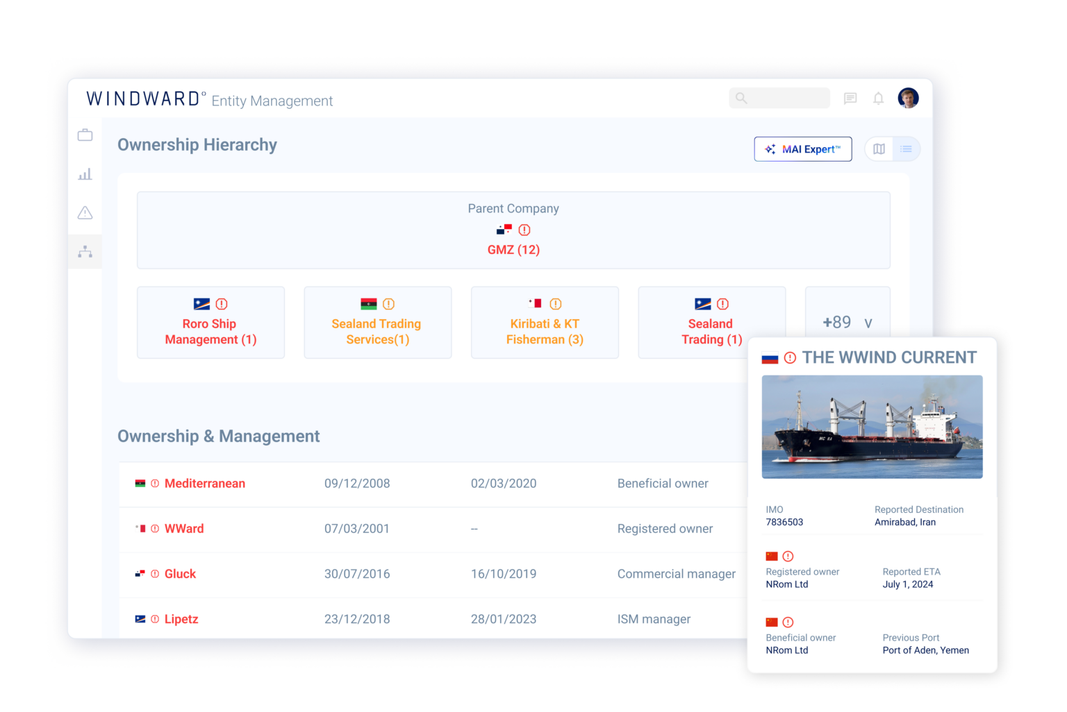Switch to list view on the view toggle
1067x712 pixels.
[x=906, y=149]
